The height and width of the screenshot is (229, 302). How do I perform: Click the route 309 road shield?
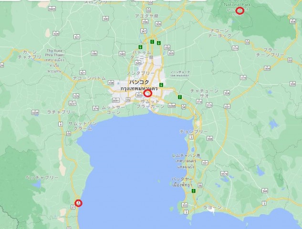(158, 24)
